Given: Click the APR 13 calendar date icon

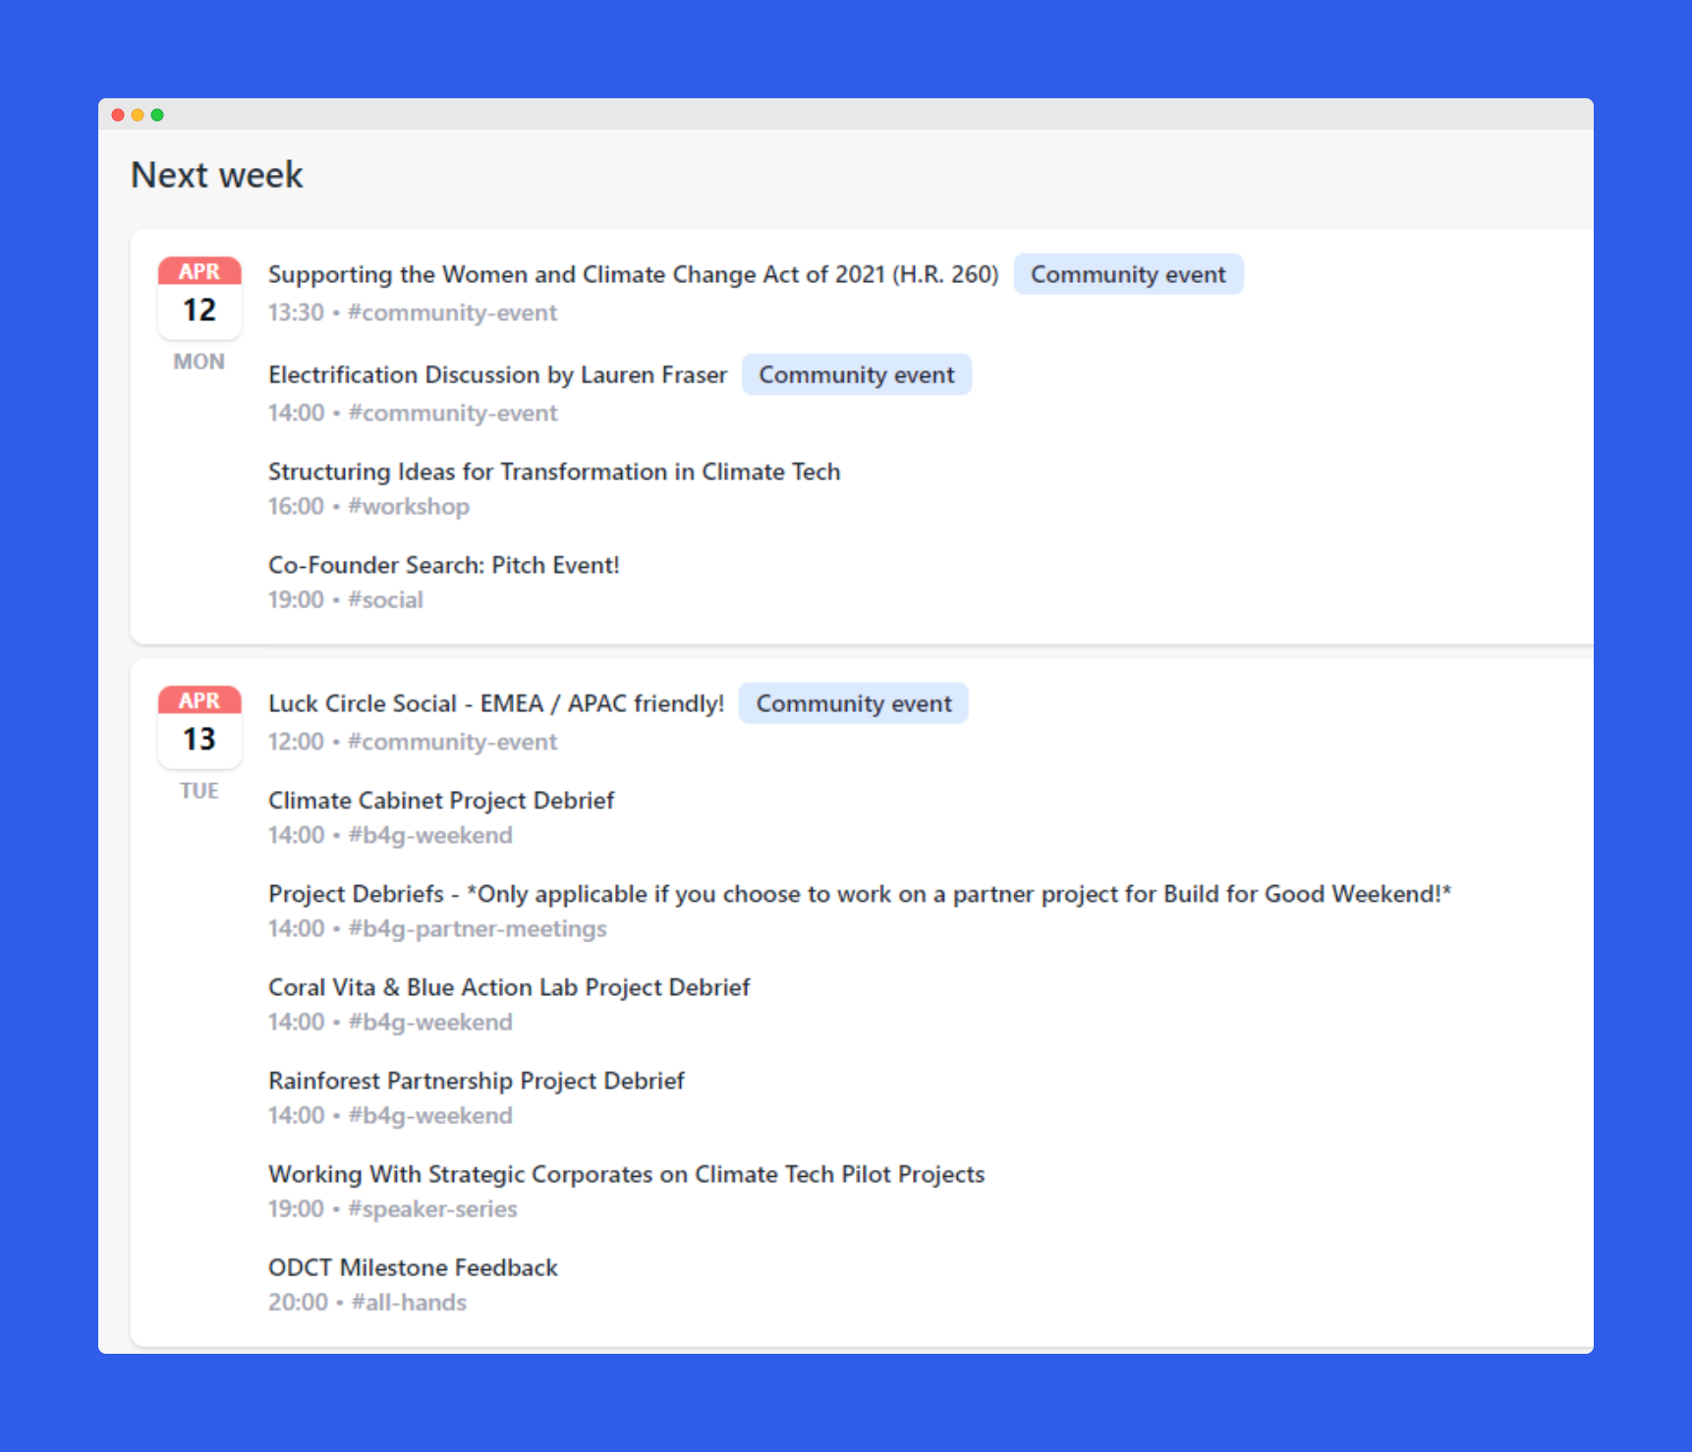Looking at the screenshot, I should [x=199, y=727].
